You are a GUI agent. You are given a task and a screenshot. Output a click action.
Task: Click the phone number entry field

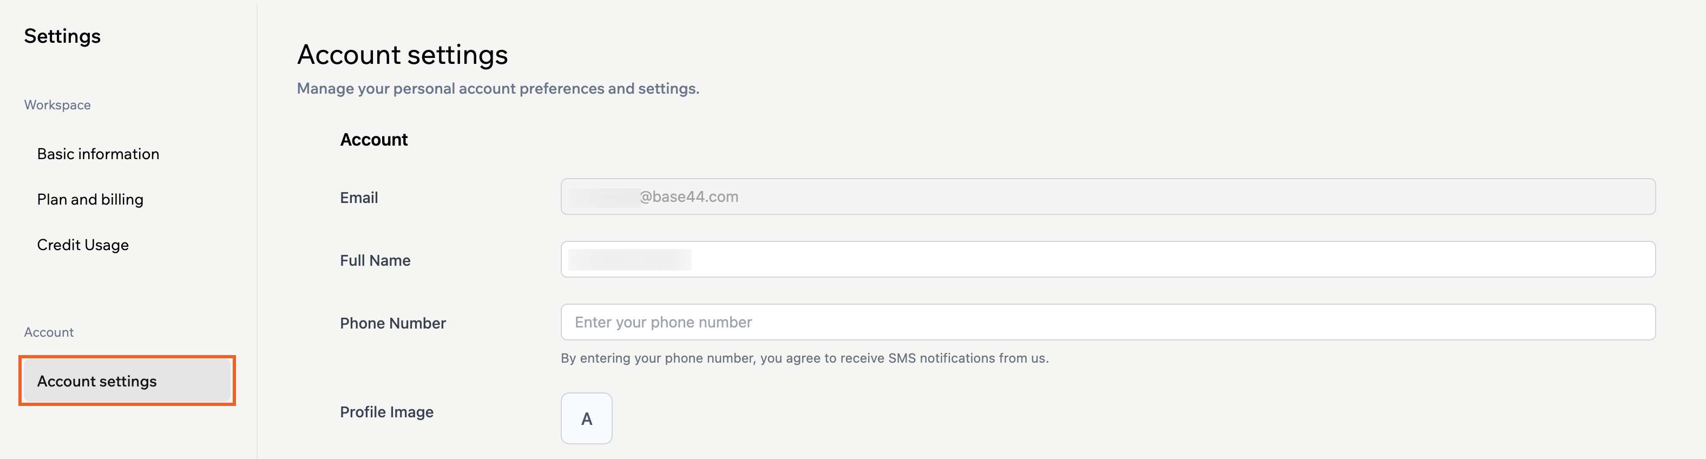click(1106, 322)
